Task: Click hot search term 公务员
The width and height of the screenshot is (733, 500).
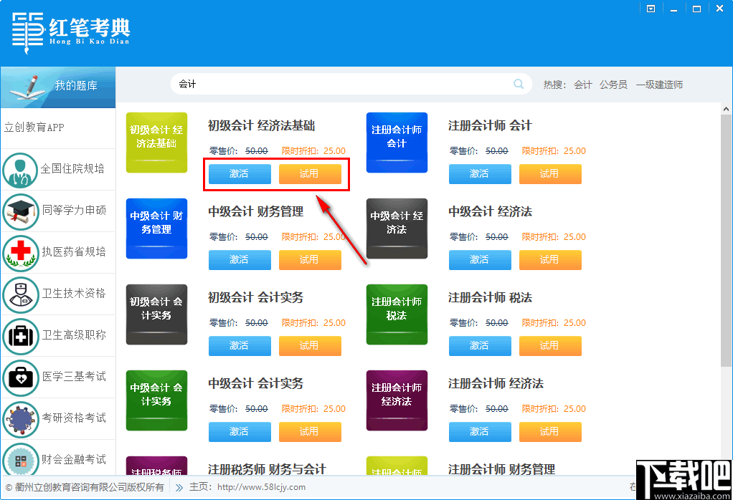Action: point(613,85)
